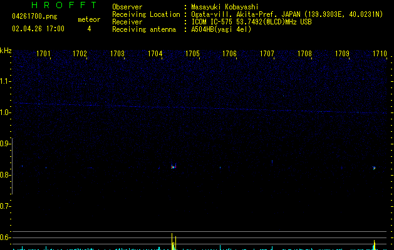Click the 1707 time marker
The height and width of the screenshot is (250, 394).
pyautogui.click(x=267, y=54)
